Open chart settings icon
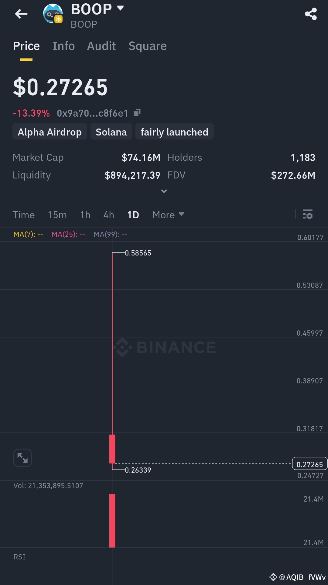The width and height of the screenshot is (328, 585). coord(308,214)
